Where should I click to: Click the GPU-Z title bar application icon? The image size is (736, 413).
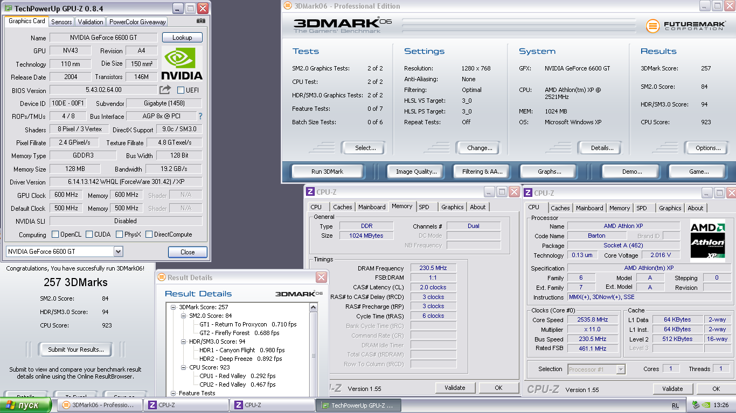[8, 9]
